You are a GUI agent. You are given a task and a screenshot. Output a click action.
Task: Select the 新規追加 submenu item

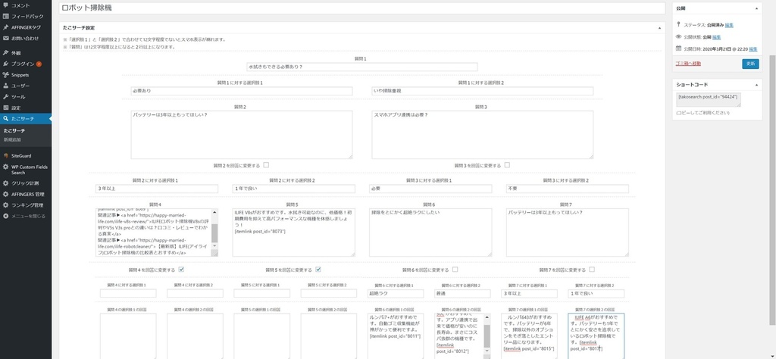12,140
